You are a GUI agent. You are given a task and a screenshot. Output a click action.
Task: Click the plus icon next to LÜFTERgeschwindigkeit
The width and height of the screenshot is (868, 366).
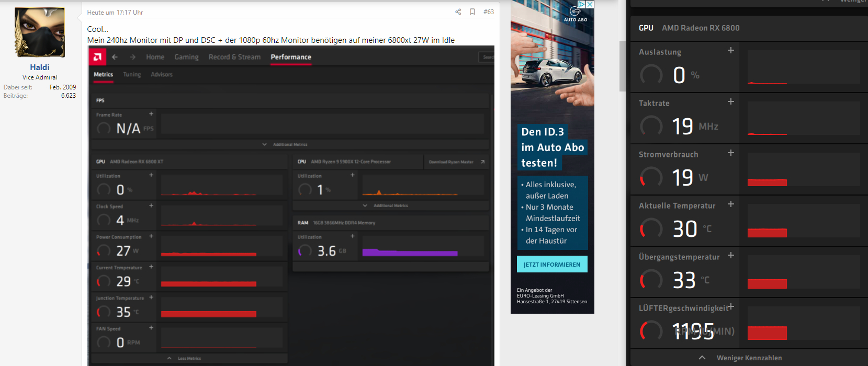pos(731,306)
